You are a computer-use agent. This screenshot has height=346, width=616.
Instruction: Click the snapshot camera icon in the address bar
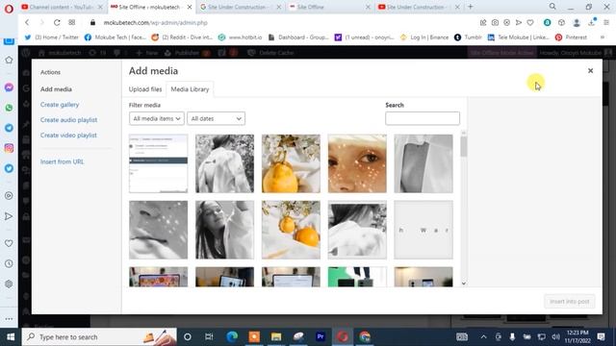(x=495, y=23)
